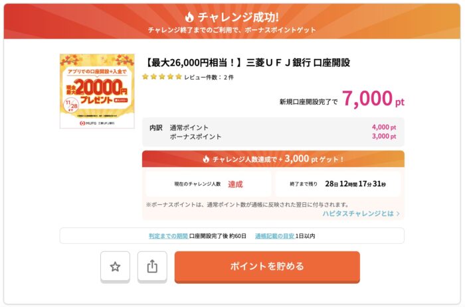This screenshot has height=307, width=465.
Task: Click the favorite star button
Action: pyautogui.click(x=115, y=267)
